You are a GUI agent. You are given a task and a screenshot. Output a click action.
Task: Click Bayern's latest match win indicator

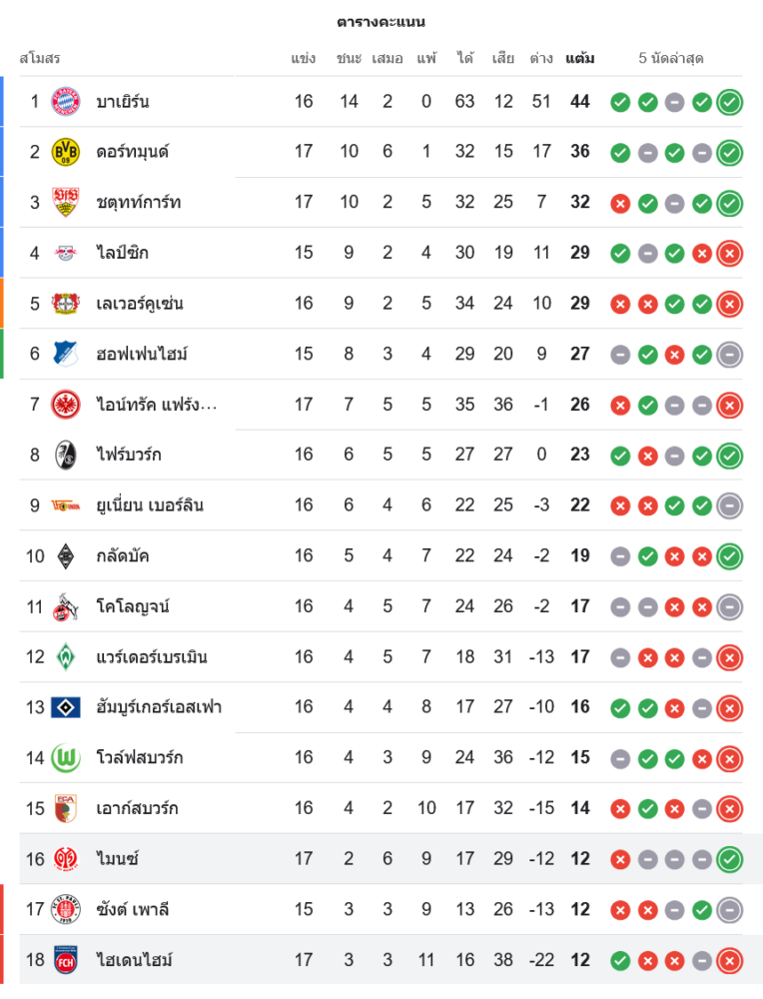(730, 102)
